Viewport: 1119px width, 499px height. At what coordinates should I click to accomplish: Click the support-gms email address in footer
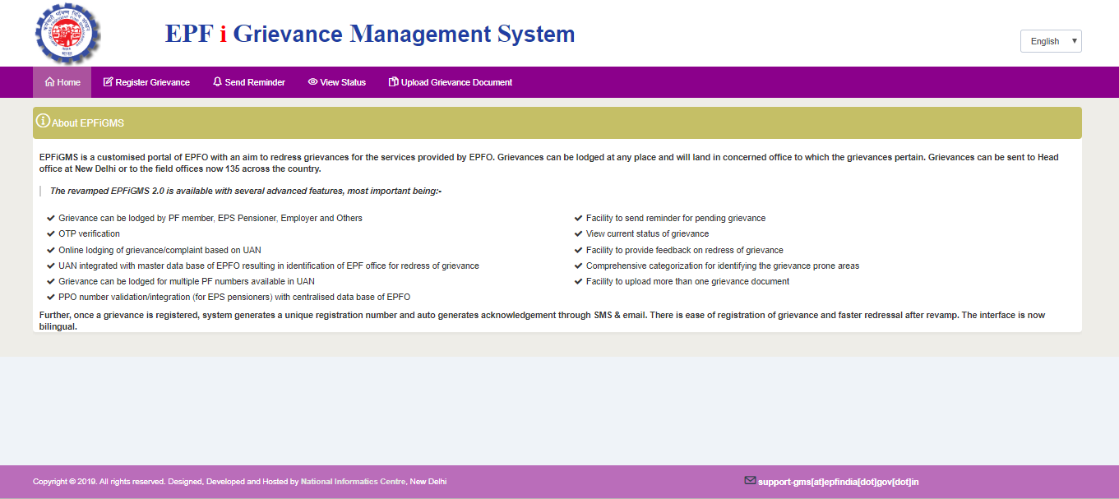pyautogui.click(x=838, y=482)
